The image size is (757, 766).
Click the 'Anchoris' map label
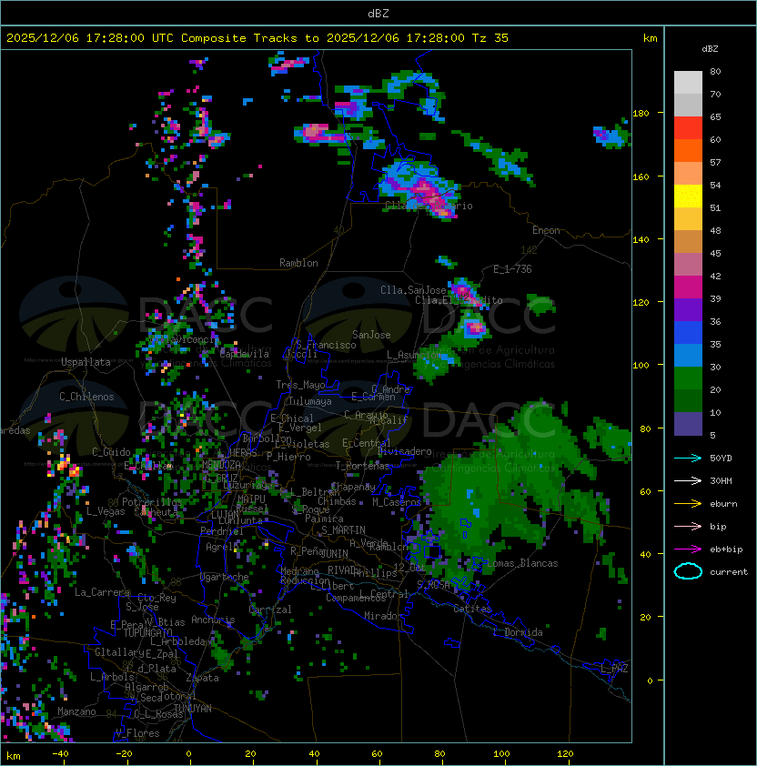[213, 620]
